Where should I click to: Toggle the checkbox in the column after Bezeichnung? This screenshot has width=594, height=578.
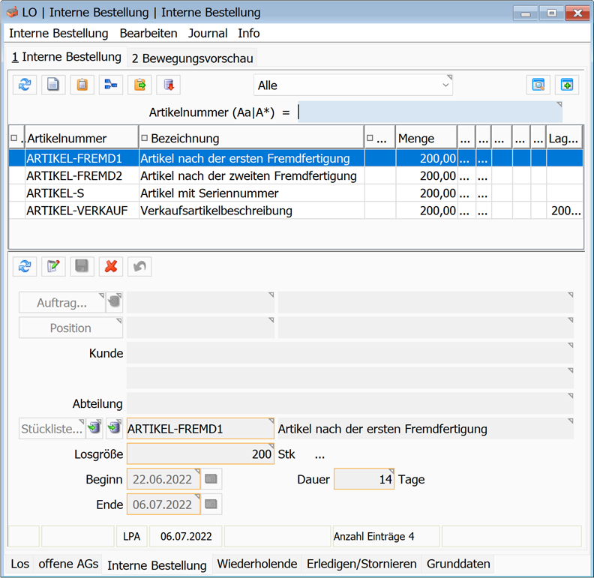click(370, 139)
